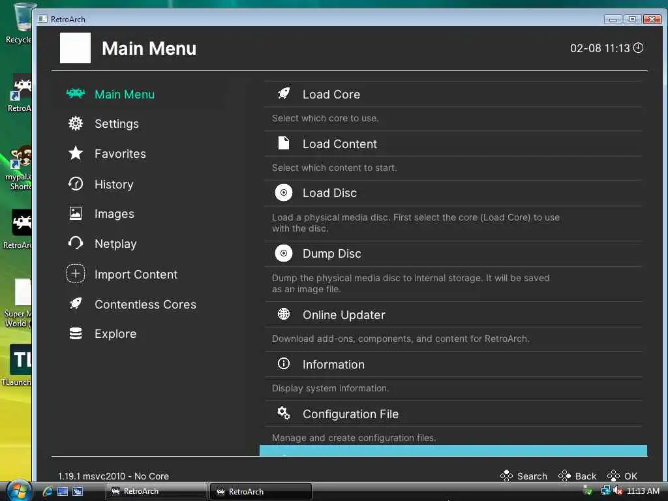Viewport: 668px width, 501px height.
Task: Click the Configuration File gears icon
Action: (x=283, y=413)
